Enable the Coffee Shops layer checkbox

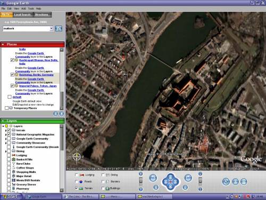tap(9, 167)
